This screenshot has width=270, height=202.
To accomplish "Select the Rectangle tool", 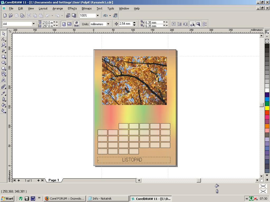I will pyautogui.click(x=3, y=57).
